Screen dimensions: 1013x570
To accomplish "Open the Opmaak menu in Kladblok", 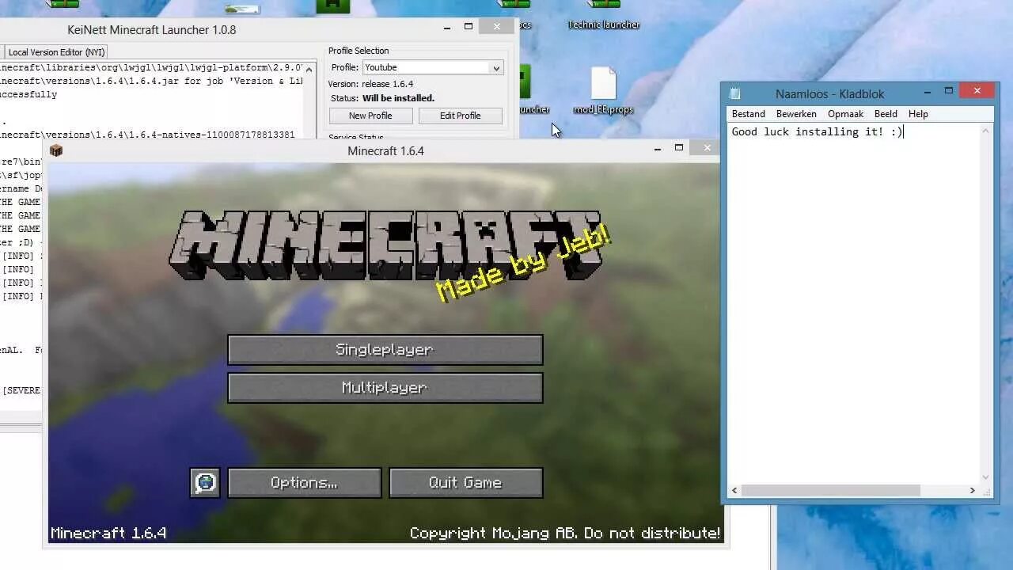I will (845, 114).
